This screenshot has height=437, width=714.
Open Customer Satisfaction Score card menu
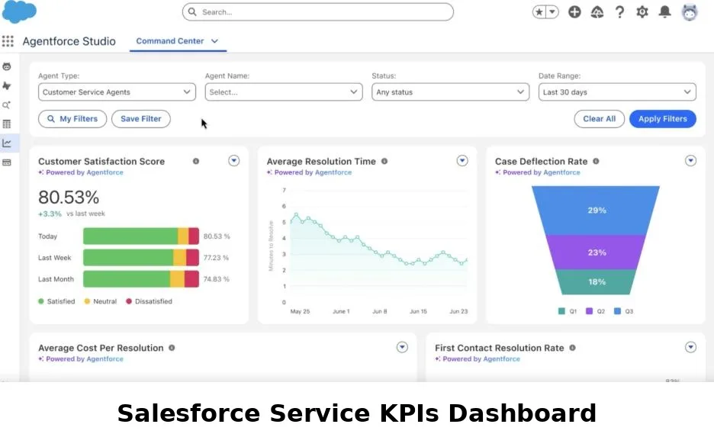pyautogui.click(x=234, y=161)
